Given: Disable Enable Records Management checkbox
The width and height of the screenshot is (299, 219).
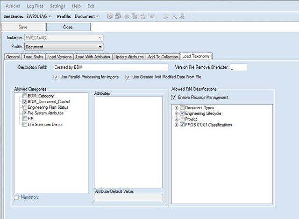Looking at the screenshot, I should tap(174, 98).
